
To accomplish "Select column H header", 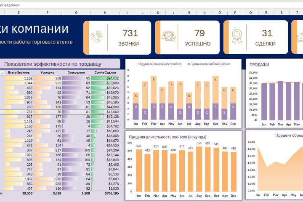I will 105,13.
